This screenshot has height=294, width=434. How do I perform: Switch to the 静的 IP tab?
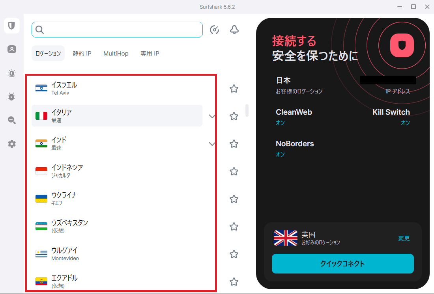(x=82, y=53)
